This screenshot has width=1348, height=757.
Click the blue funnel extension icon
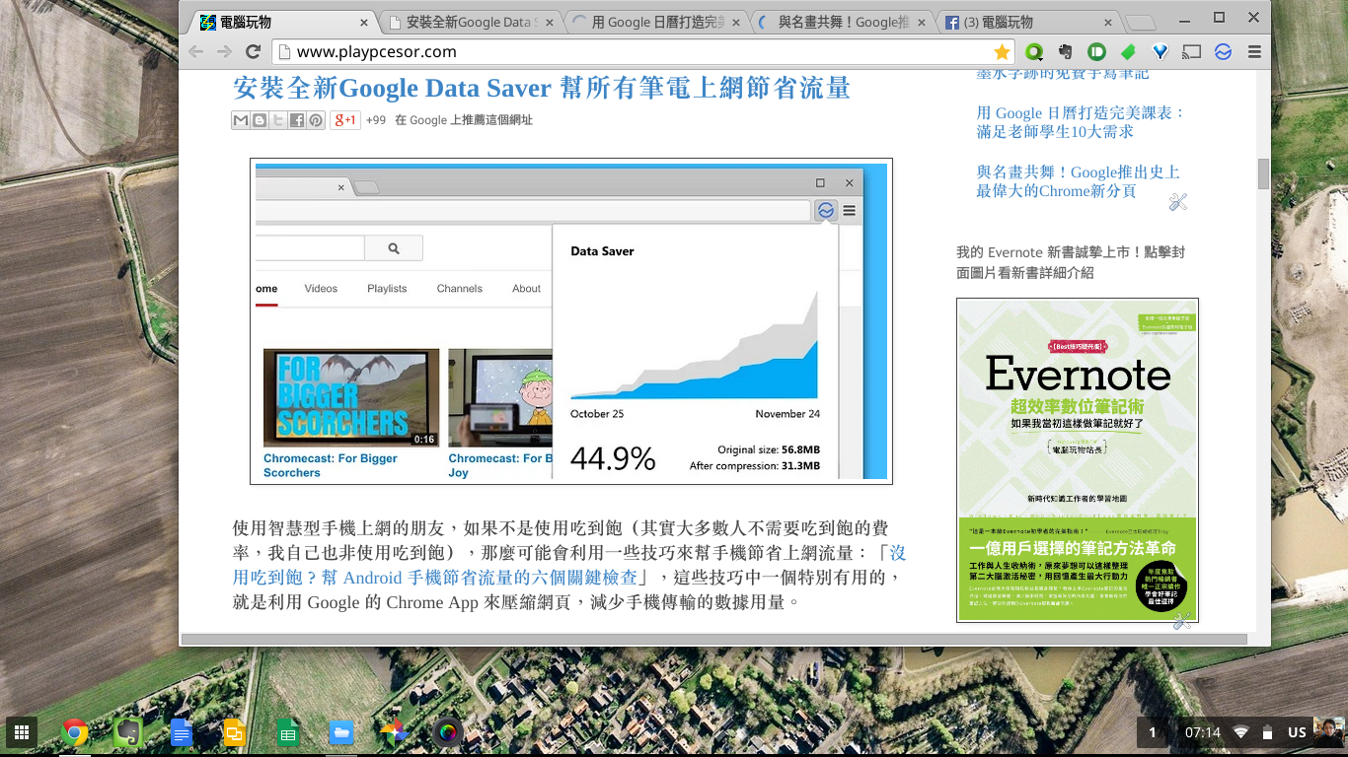point(1161,52)
